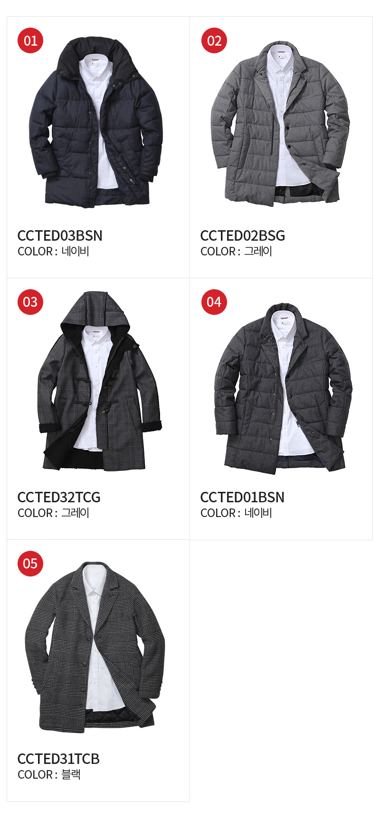Click the 네이비 color label under CCTED03BSN
Viewport: 380px width, 821px height.
[x=76, y=251]
